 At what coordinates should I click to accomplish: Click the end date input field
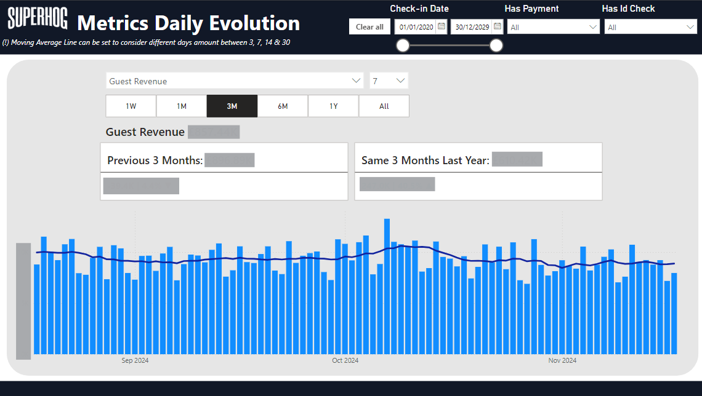click(x=471, y=27)
